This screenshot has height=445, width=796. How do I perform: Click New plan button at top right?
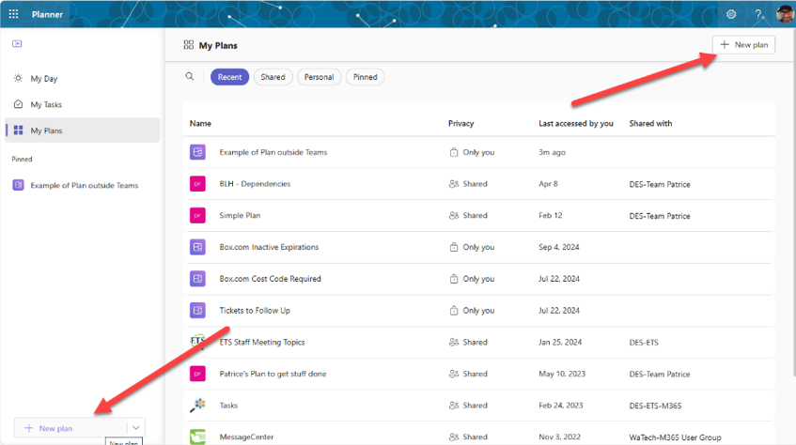743,45
